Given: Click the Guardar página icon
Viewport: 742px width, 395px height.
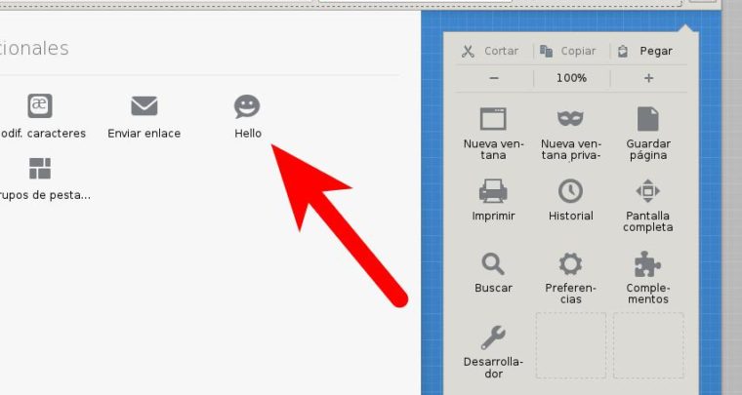Looking at the screenshot, I should click(648, 120).
